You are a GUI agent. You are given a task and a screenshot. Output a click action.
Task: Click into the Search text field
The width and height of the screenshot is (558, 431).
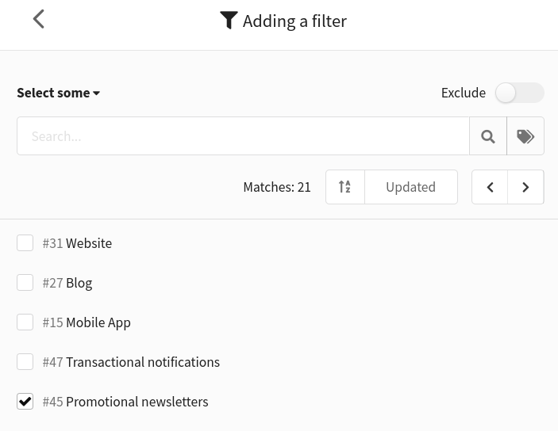(x=243, y=136)
